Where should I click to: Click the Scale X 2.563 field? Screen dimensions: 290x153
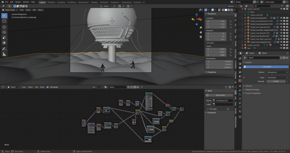[216, 49]
